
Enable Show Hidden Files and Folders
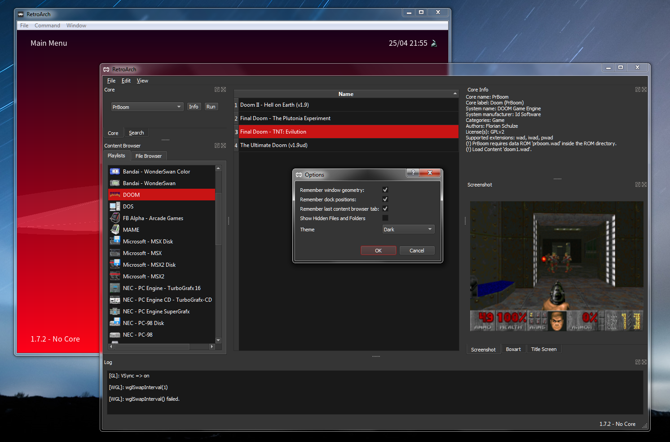385,218
